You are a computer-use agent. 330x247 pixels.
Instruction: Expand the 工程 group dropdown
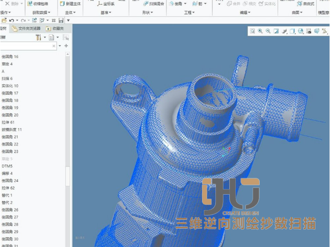click(x=189, y=13)
